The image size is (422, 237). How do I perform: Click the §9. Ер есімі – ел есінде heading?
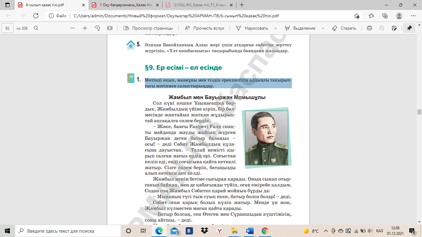tap(184, 68)
